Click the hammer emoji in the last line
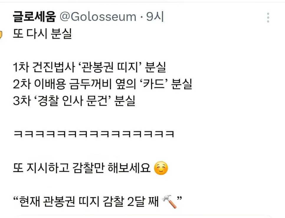Screen dimensions: 285x218 tap(169, 202)
